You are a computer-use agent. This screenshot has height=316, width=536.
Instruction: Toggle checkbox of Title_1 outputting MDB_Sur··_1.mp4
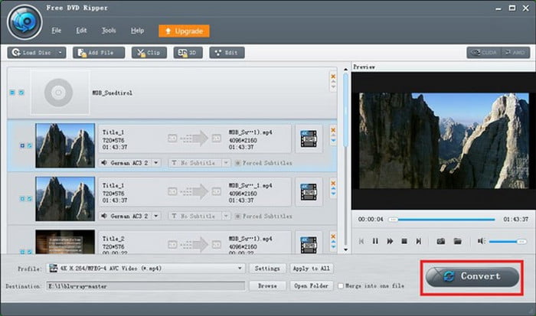(29, 199)
